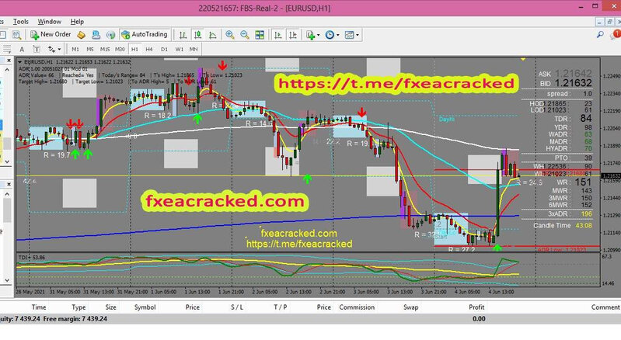The height and width of the screenshot is (340, 621).
Task: Open the red notification alert icon
Action: pyautogui.click(x=616, y=35)
